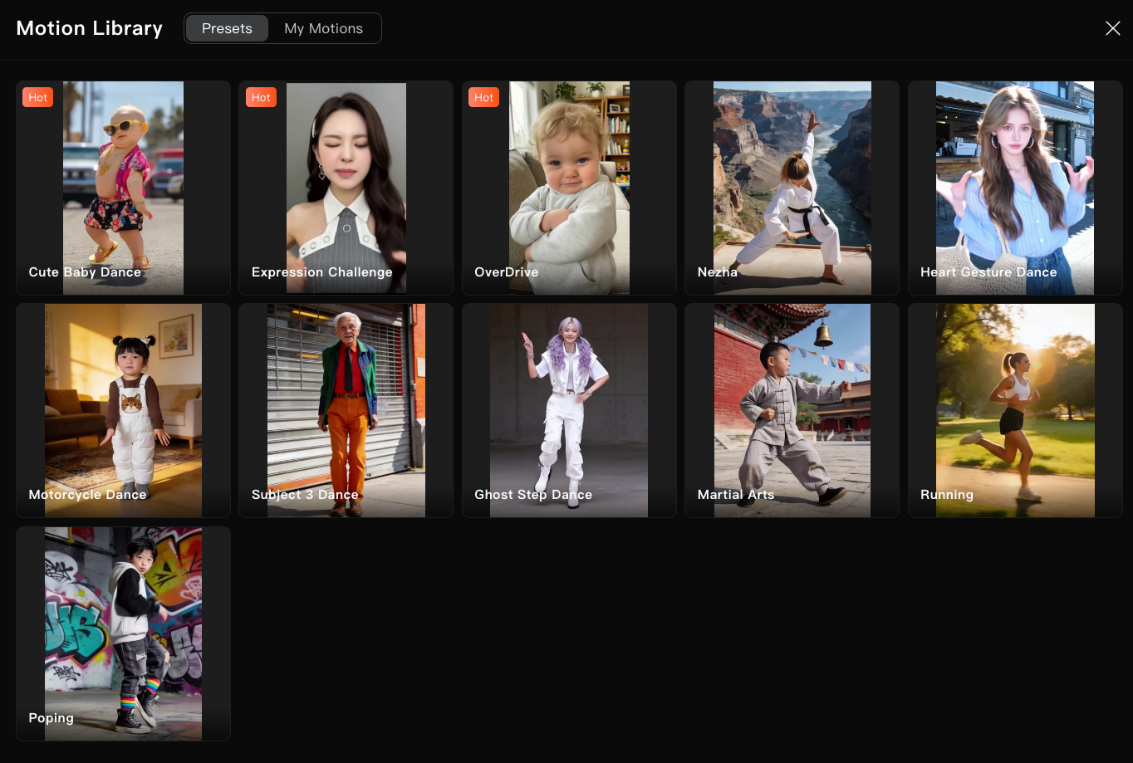Open the Expression Challenge motion preset
Viewport: 1133px width, 763px height.
click(x=346, y=188)
